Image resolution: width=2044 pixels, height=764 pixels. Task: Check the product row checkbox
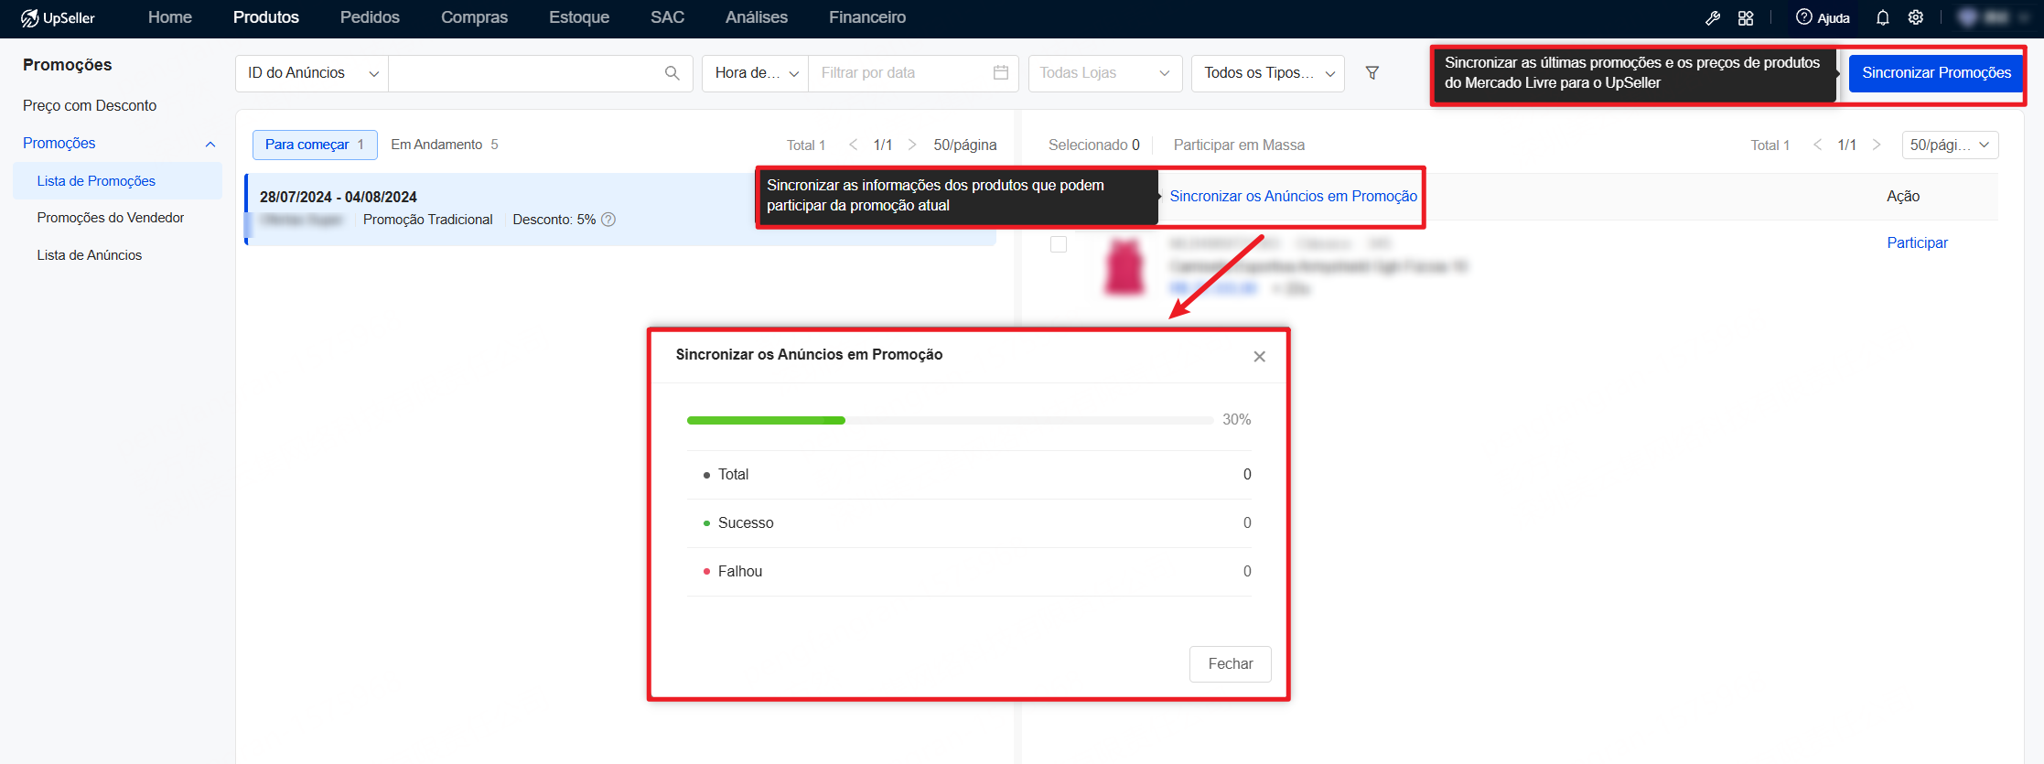point(1059,244)
